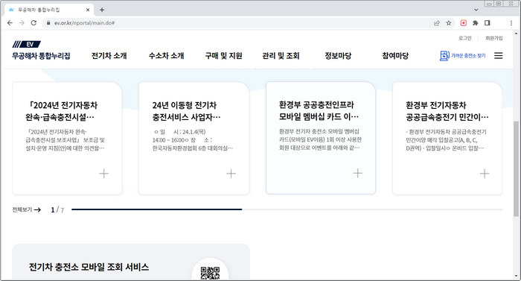The width and height of the screenshot is (521, 281).
Task: Click the 전기차 충전소 모바일 조회 서비스 heading
Action: [89, 267]
